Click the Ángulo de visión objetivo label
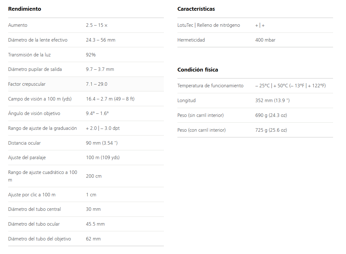This screenshot has width=346, height=254. pos(34,113)
